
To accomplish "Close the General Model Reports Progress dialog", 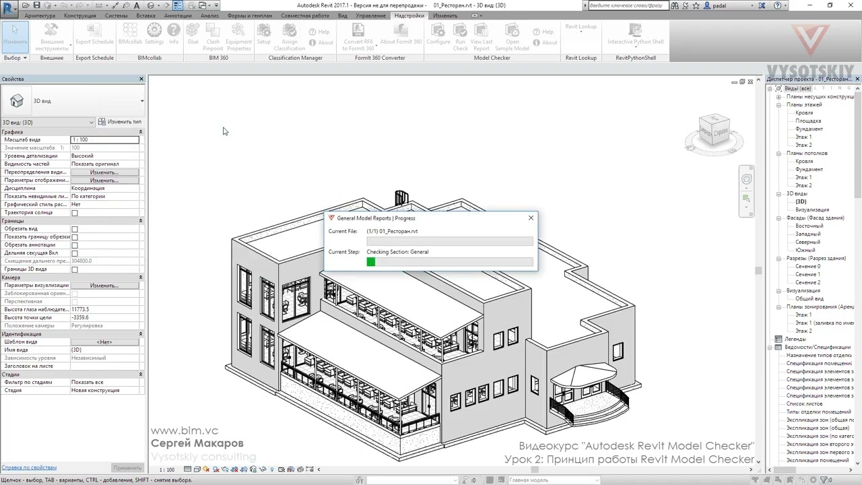I will coord(531,218).
